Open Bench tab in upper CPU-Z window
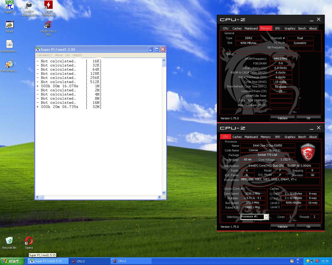This screenshot has width=332, height=265. (302, 28)
